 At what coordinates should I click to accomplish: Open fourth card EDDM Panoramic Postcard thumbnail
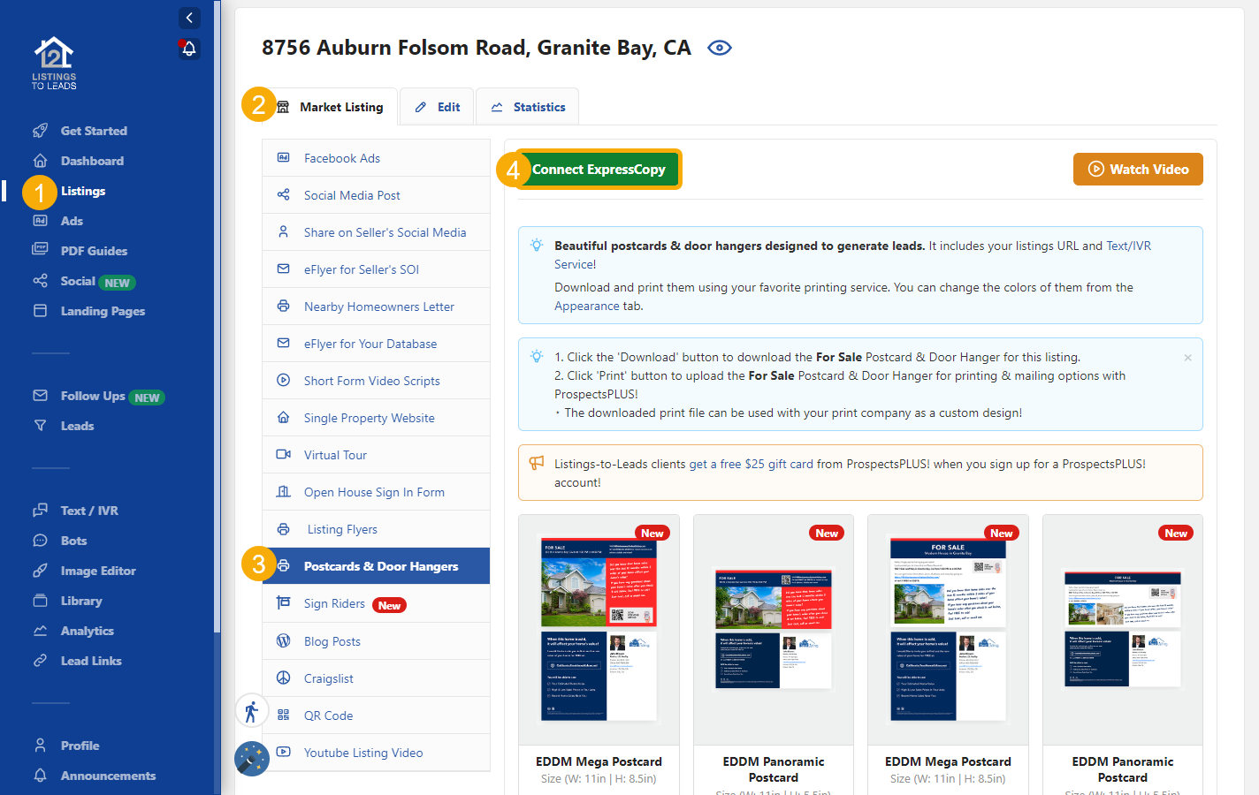pyautogui.click(x=1123, y=630)
